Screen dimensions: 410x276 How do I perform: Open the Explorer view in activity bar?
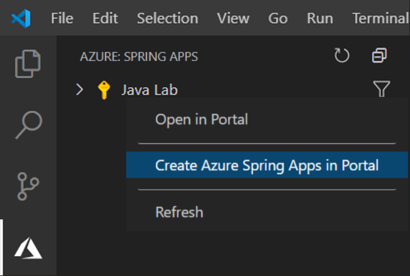point(28,63)
